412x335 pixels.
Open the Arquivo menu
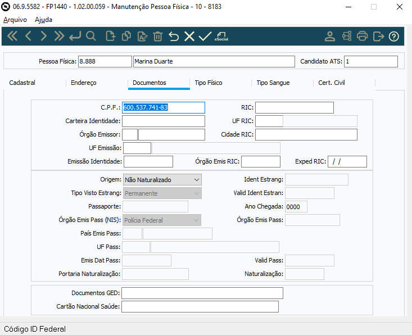15,20
